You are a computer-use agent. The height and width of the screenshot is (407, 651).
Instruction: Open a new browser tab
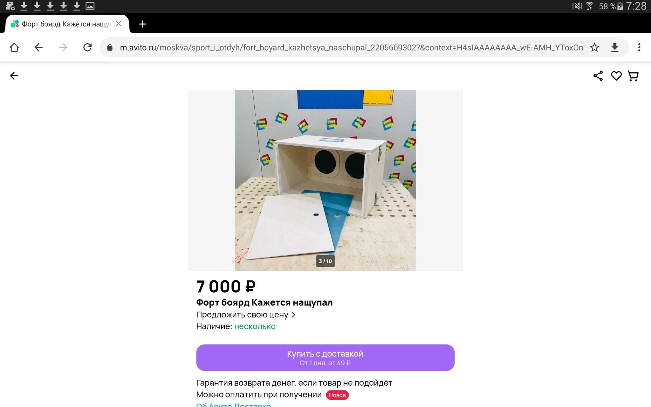coord(143,24)
